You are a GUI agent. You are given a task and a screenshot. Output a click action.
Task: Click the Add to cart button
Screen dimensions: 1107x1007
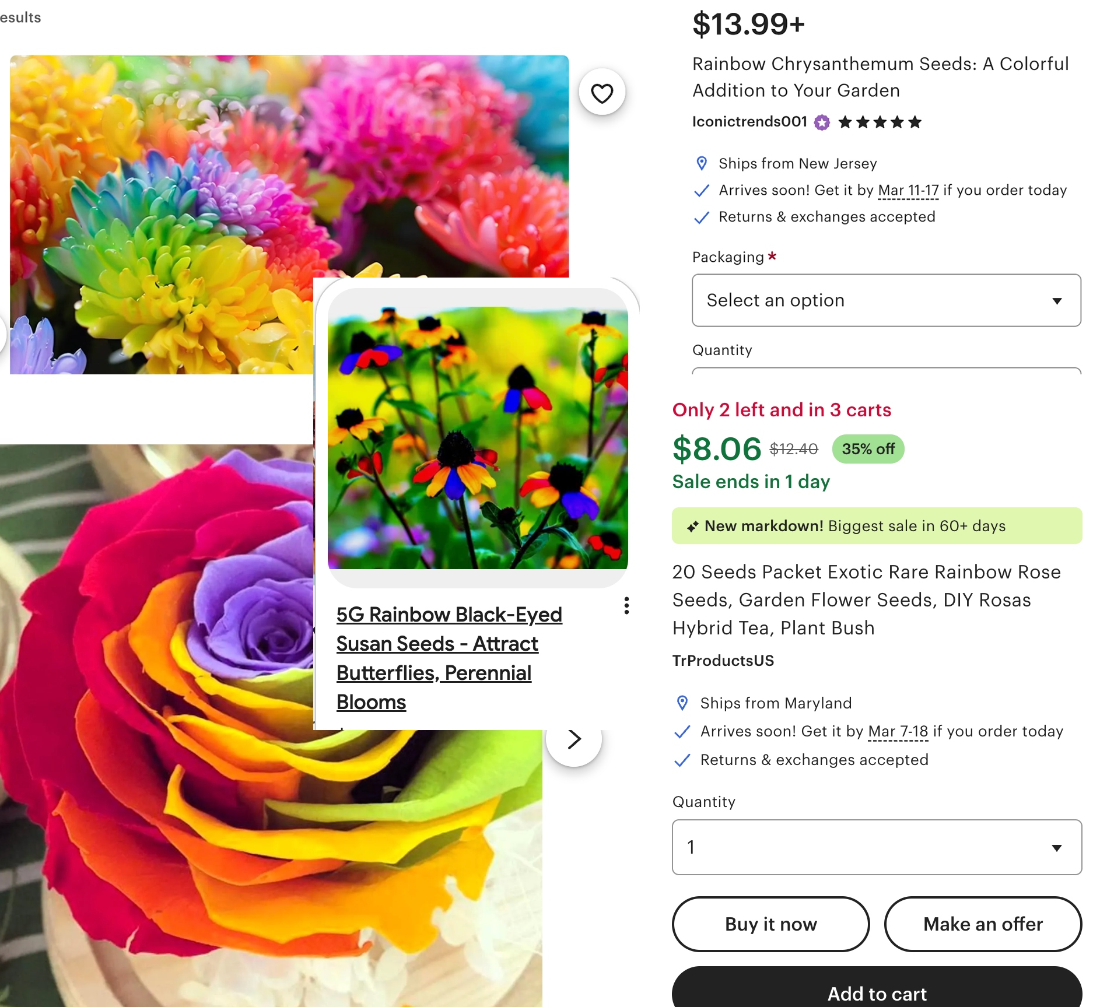click(877, 992)
